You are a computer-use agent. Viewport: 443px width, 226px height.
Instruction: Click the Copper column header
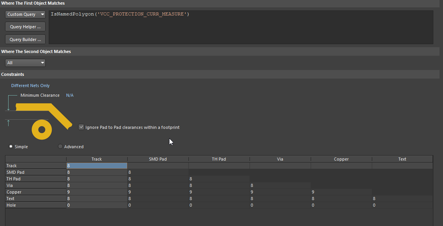[x=341, y=159]
